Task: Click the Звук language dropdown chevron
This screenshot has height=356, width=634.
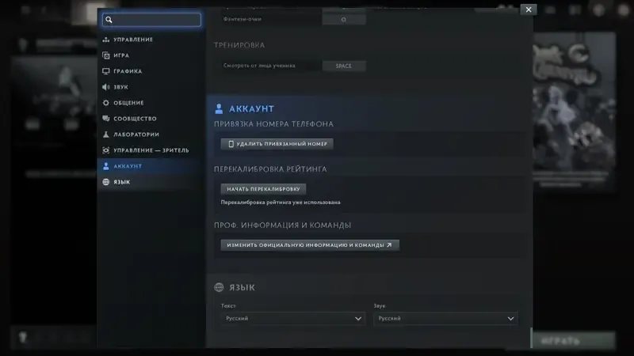Action: [510, 319]
